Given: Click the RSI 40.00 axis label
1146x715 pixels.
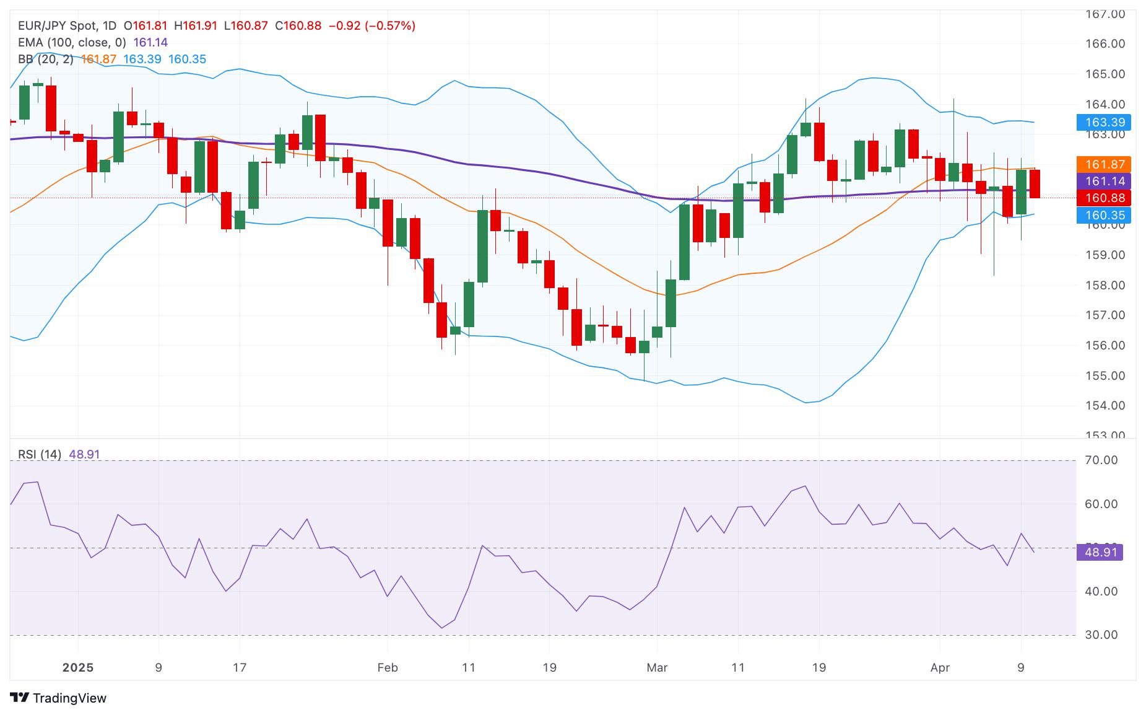Looking at the screenshot, I should (1102, 591).
